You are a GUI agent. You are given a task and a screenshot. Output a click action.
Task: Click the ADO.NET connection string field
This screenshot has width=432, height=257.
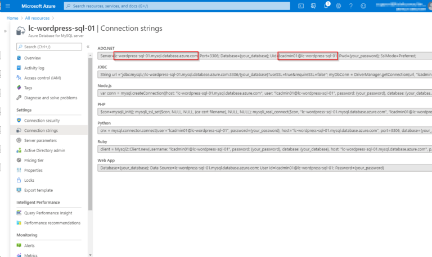coord(265,56)
